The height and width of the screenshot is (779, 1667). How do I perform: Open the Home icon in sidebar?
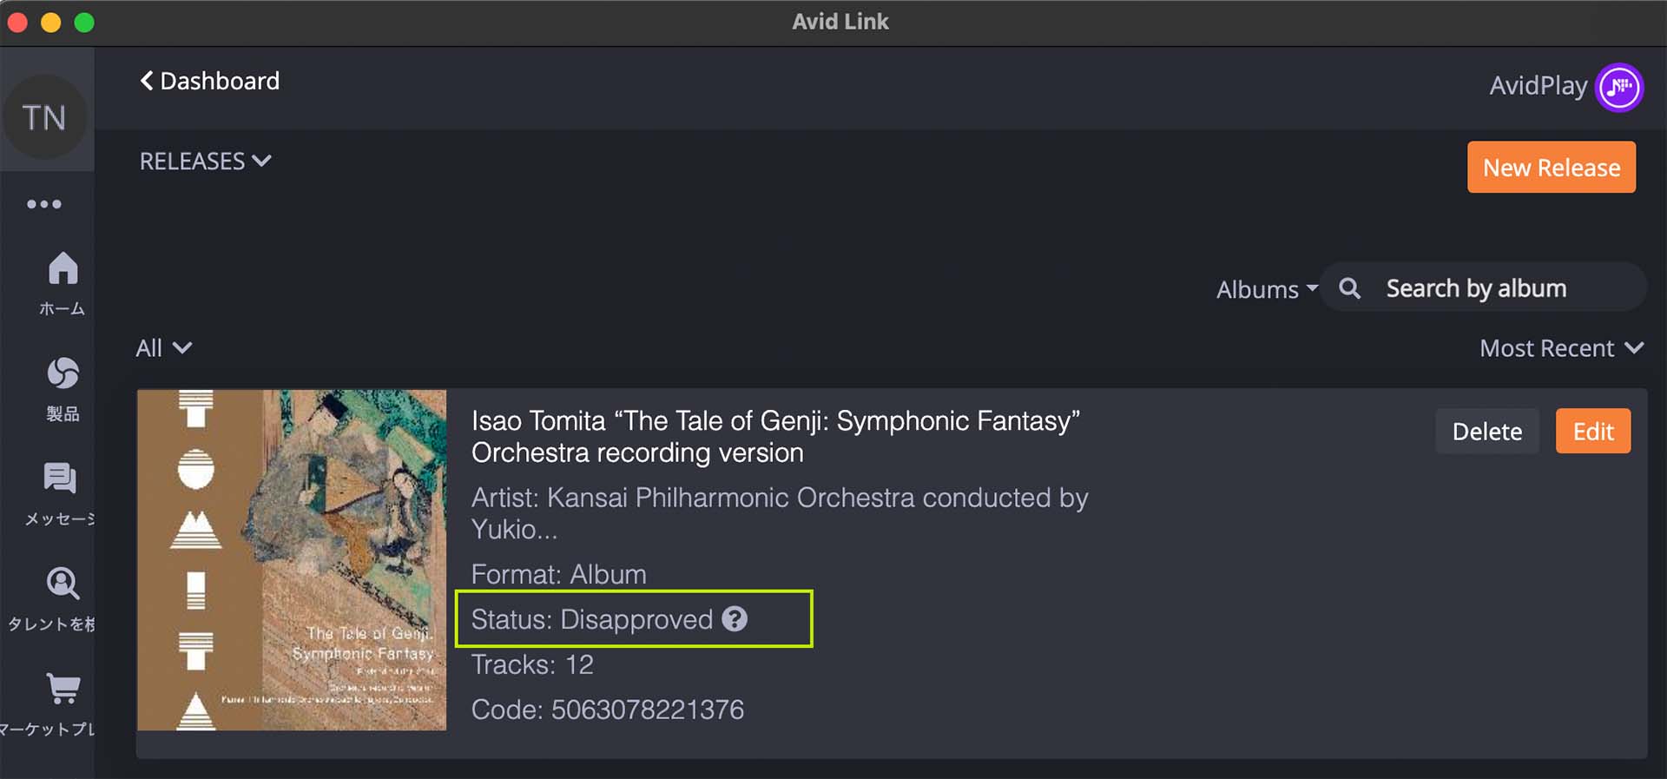(x=63, y=269)
